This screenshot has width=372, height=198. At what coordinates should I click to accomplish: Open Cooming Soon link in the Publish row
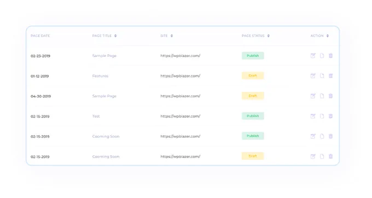click(x=106, y=136)
